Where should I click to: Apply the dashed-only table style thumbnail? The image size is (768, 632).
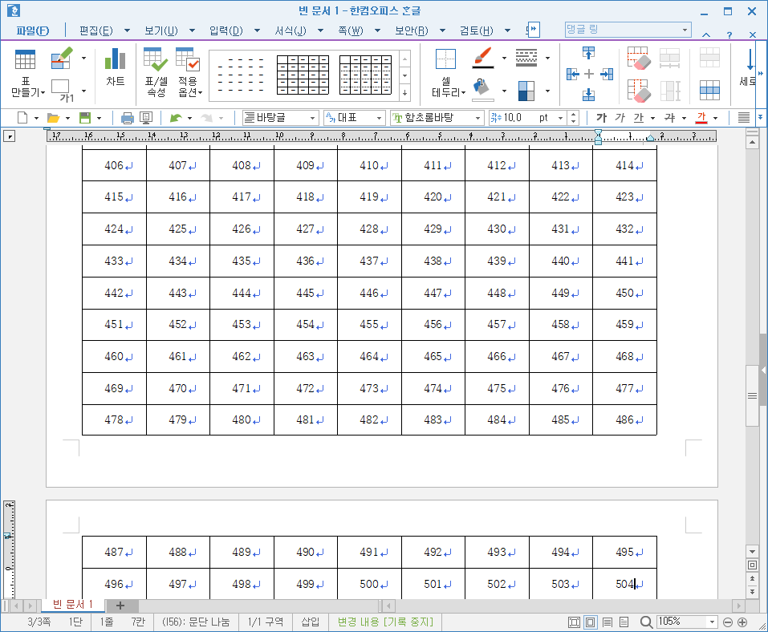tap(241, 75)
